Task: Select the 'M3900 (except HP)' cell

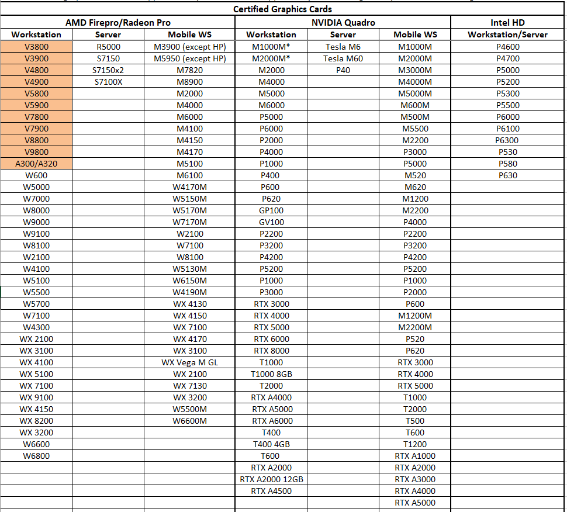Action: (189, 47)
